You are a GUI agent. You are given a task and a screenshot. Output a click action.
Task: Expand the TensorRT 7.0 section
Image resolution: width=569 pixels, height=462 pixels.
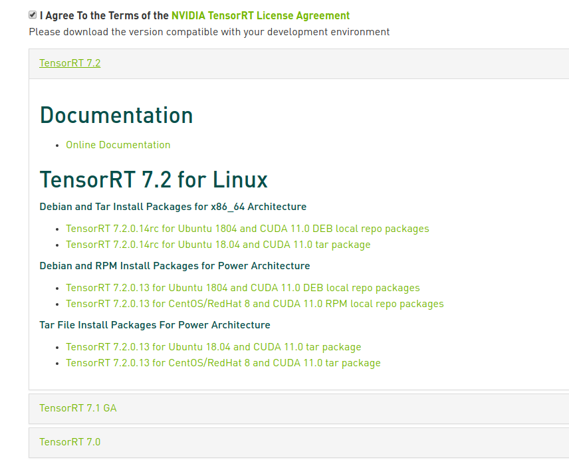[x=70, y=442]
